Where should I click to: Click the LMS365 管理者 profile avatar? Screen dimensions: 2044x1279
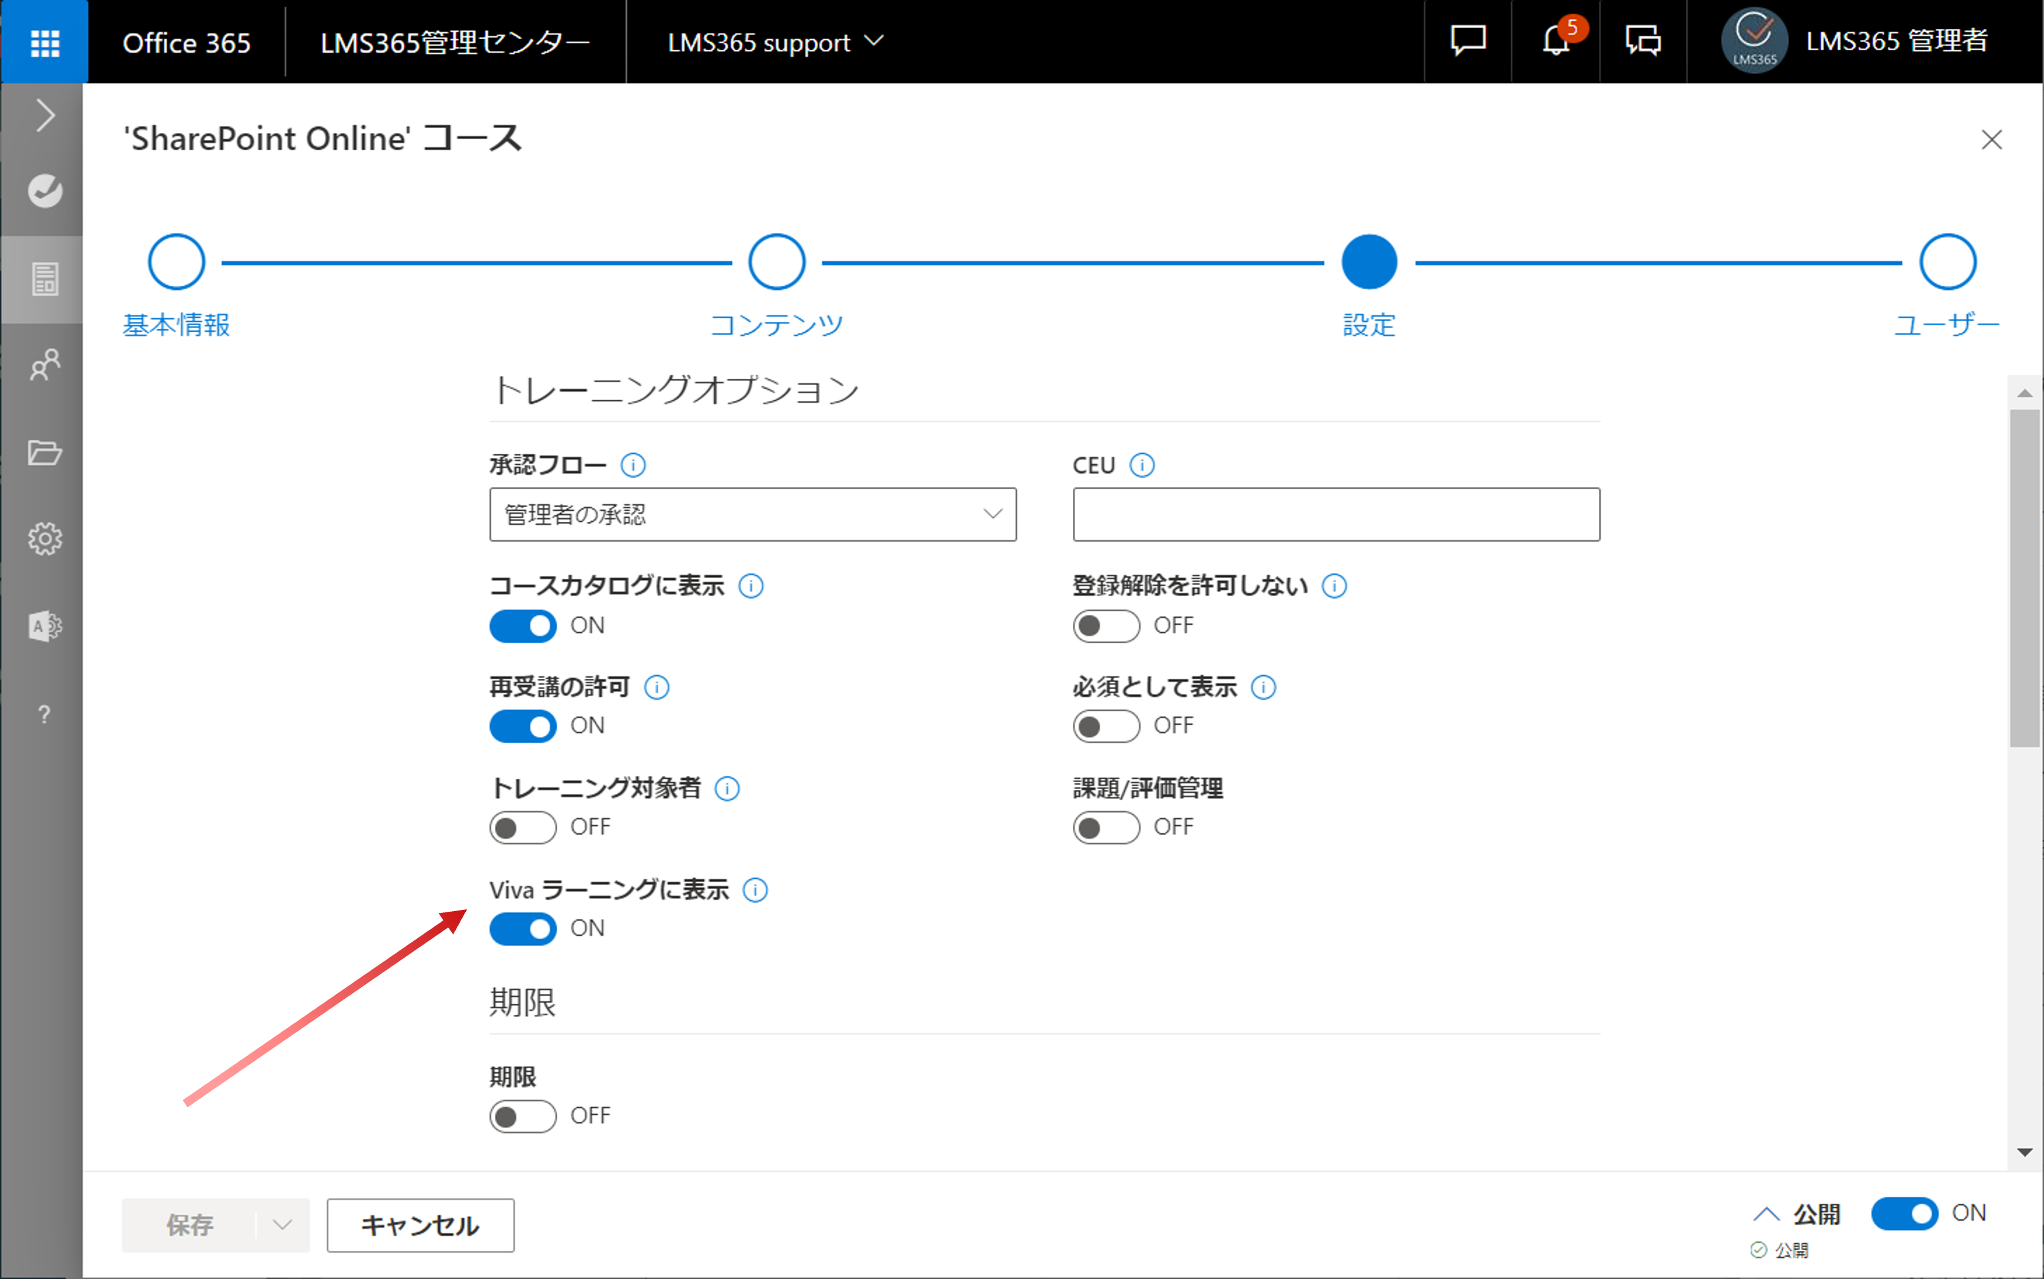1754,40
